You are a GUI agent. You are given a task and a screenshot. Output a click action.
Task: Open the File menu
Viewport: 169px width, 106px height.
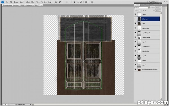coord(7,2)
